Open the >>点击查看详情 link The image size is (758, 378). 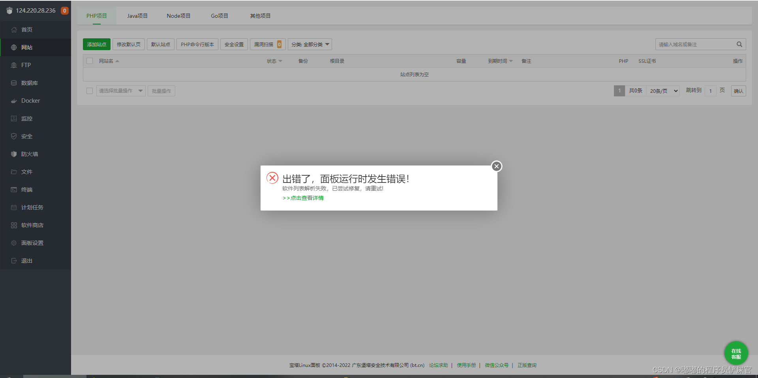(303, 198)
